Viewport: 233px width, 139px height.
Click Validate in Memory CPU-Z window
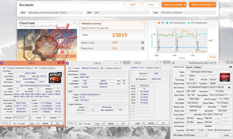151,123
